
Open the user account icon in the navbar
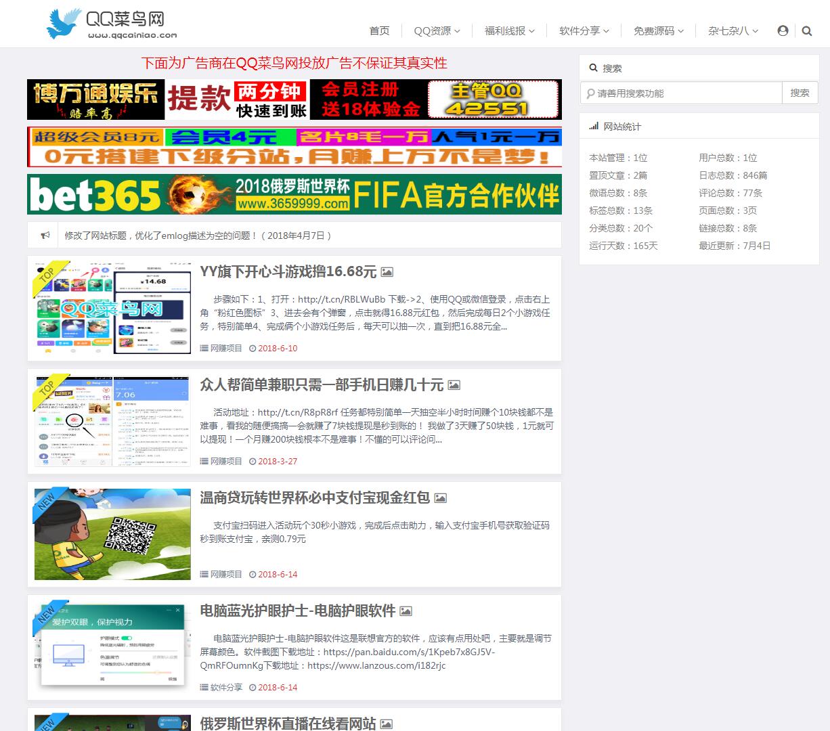[x=783, y=30]
